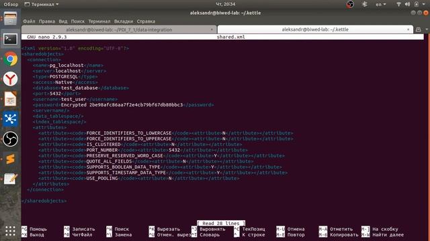430x241 pixels.
Task: Open the Терминал menu in the menu bar
Action: (99, 21)
